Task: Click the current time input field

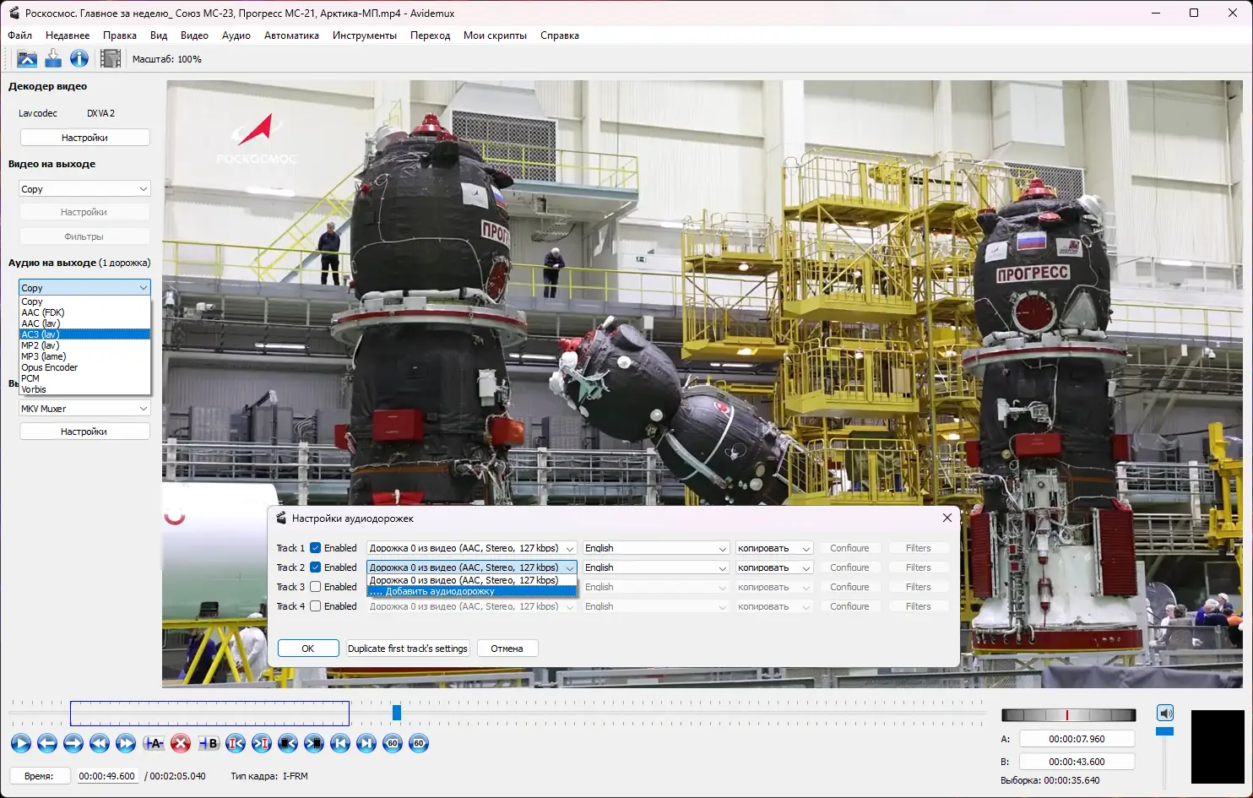Action: point(106,776)
